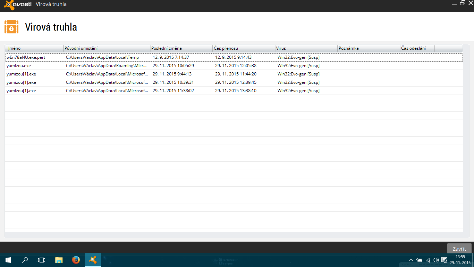Screen dimensions: 474x267
Task: Sort by Čas odeslání column header
Action: click(x=417, y=48)
